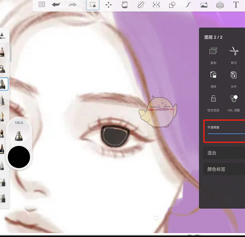Open the Perspective Guides grid tool
This screenshot has height=237, width=245.
click(x=220, y=5)
